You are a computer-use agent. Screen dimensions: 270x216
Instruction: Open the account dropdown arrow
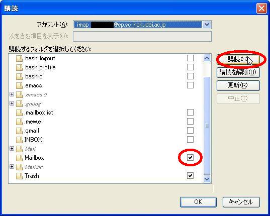[x=207, y=25]
